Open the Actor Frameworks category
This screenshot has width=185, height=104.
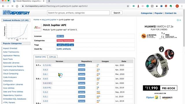(x=11, y=52)
